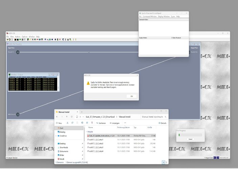Screen dimensions: 238x169
Task: Open the Options menu in MIDI-OX
Action: tap(25, 37)
